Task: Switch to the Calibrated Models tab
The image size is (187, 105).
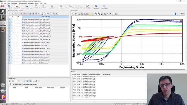Action: pyautogui.click(x=106, y=74)
